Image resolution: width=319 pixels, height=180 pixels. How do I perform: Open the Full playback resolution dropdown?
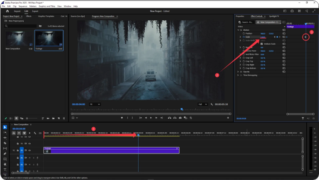(x=202, y=104)
